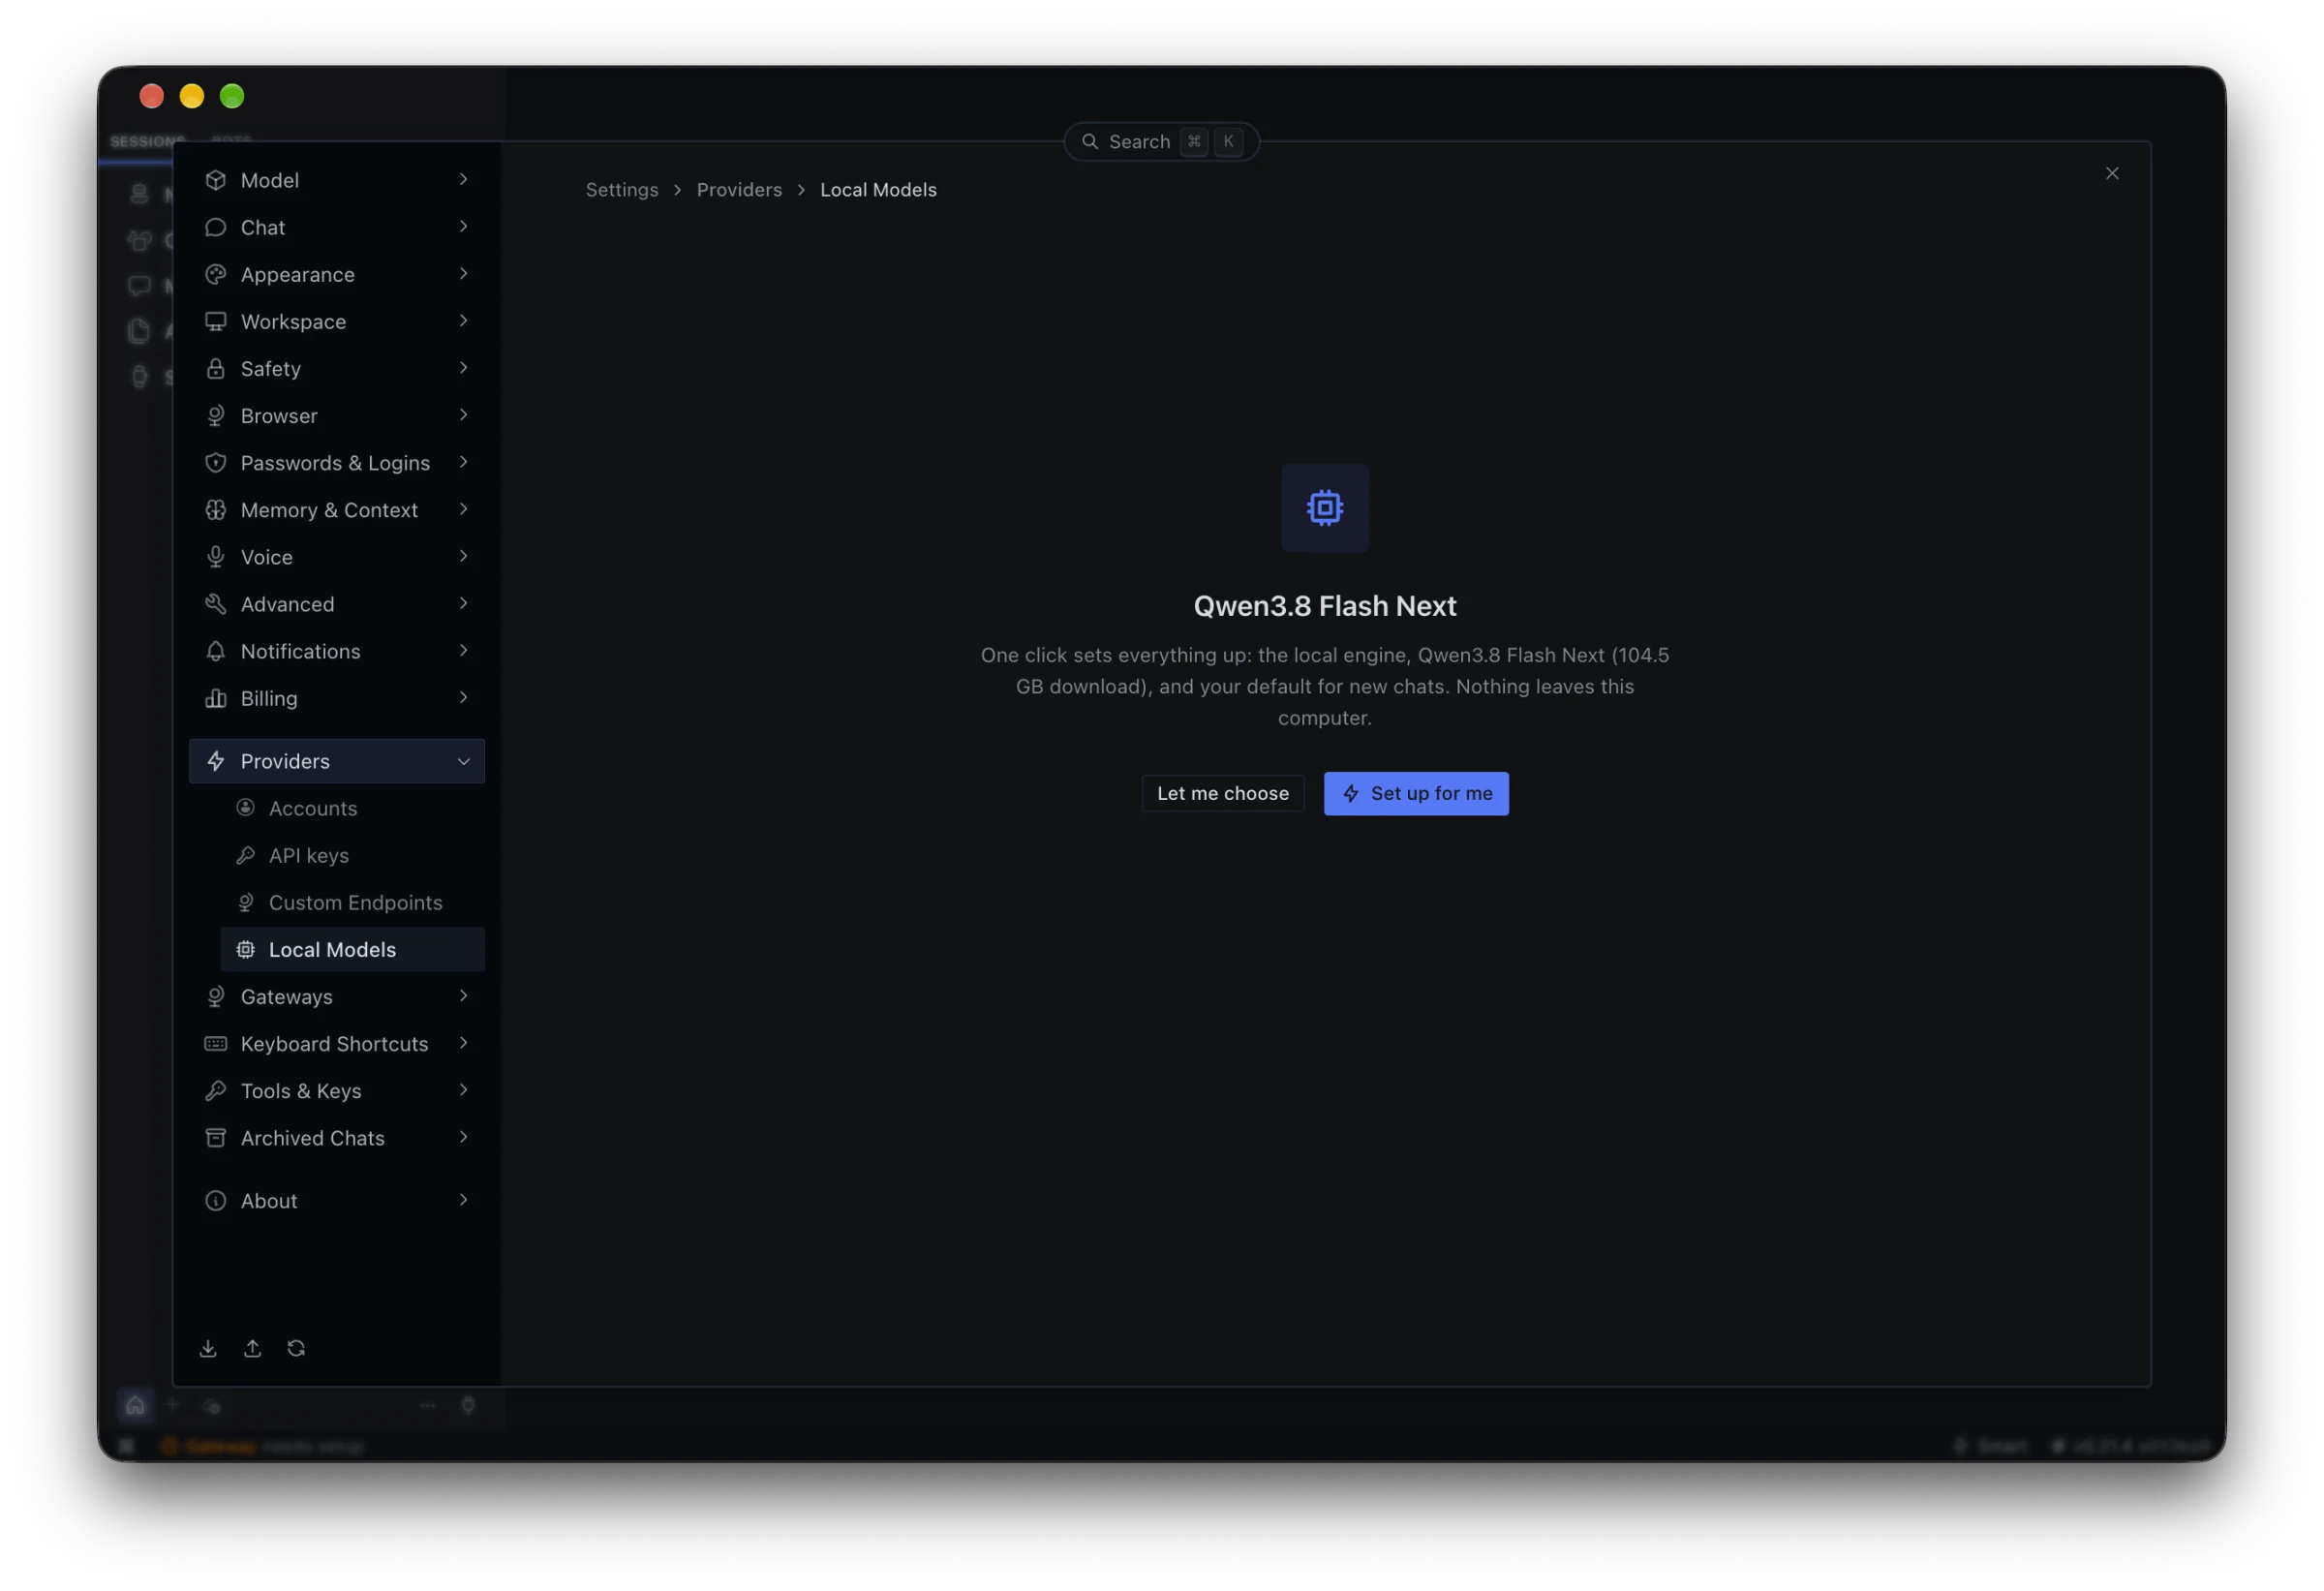This screenshot has height=1591, width=2324.
Task: Click the About info icon
Action: tap(215, 1201)
